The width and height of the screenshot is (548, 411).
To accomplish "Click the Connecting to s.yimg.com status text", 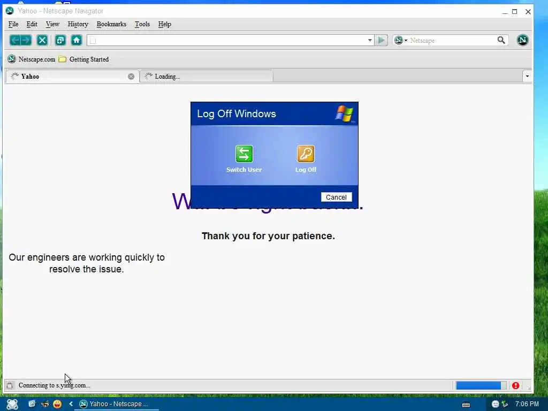I will 54,385.
